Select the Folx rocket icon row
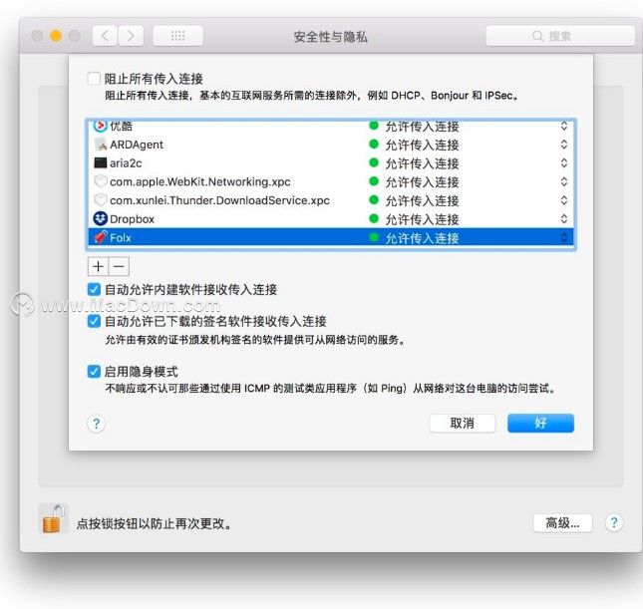 [331, 237]
